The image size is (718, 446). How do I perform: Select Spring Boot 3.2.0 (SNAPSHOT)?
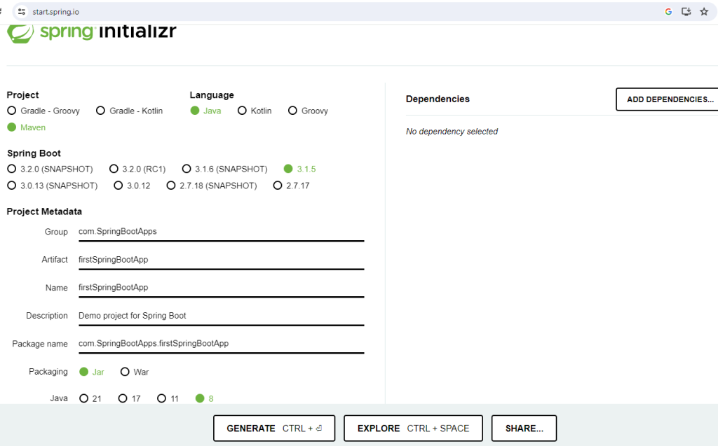tap(50, 169)
